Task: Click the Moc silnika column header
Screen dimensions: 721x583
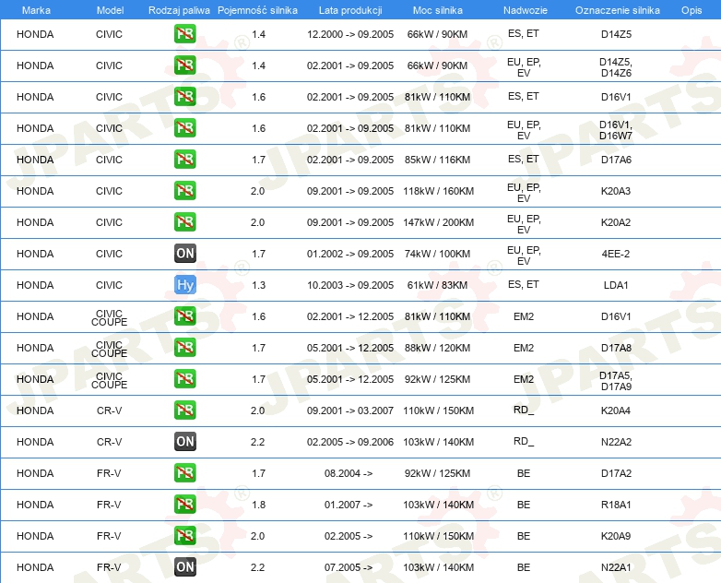Action: click(x=438, y=10)
